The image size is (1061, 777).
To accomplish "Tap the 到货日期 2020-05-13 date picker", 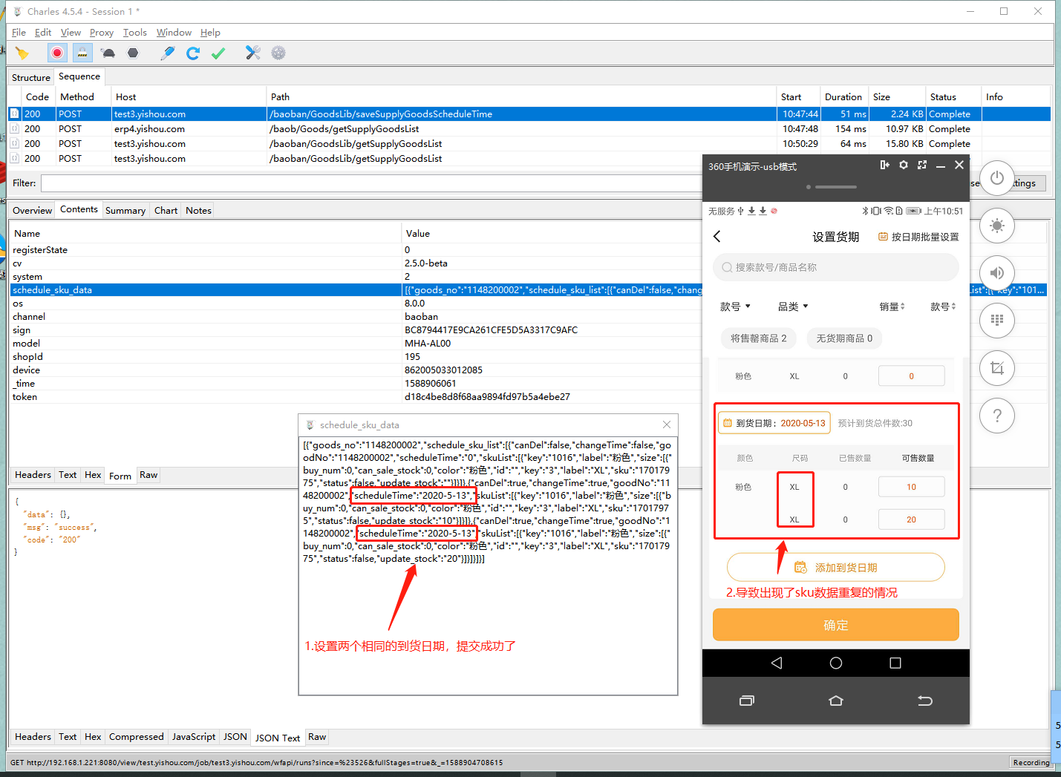I will pyautogui.click(x=774, y=424).
